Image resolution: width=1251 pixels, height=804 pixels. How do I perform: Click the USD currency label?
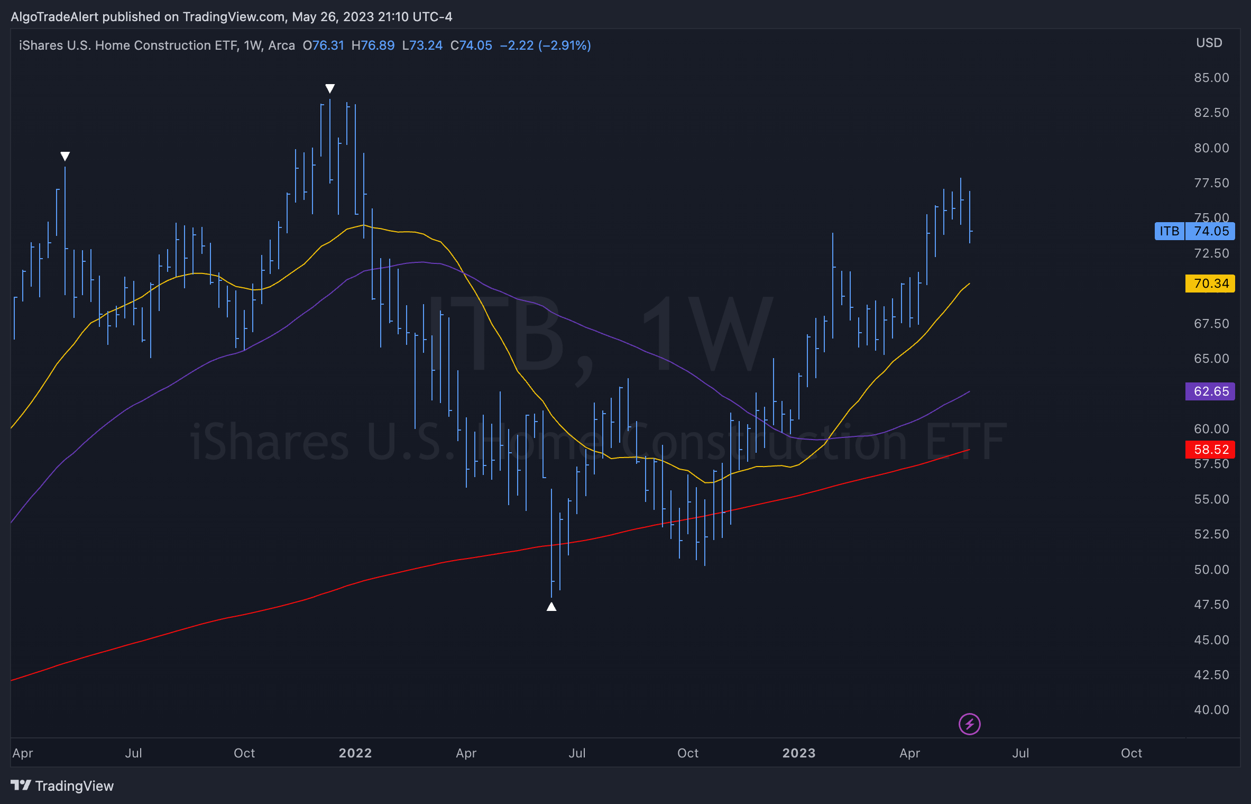[1209, 43]
